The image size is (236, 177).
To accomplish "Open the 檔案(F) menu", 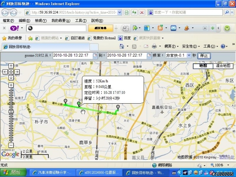I will [8, 21].
